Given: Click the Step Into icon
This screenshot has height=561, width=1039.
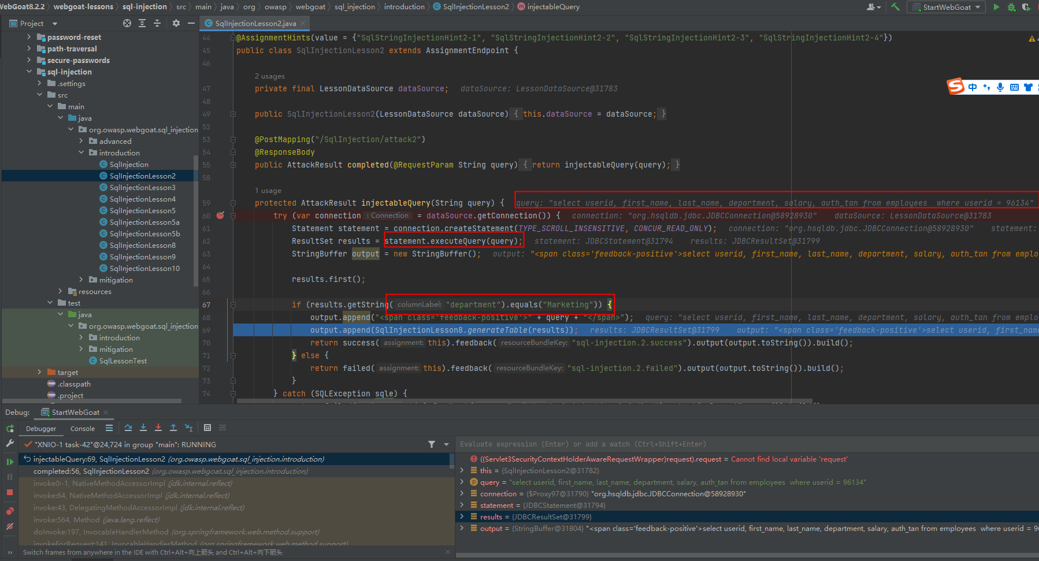Looking at the screenshot, I should [x=143, y=428].
